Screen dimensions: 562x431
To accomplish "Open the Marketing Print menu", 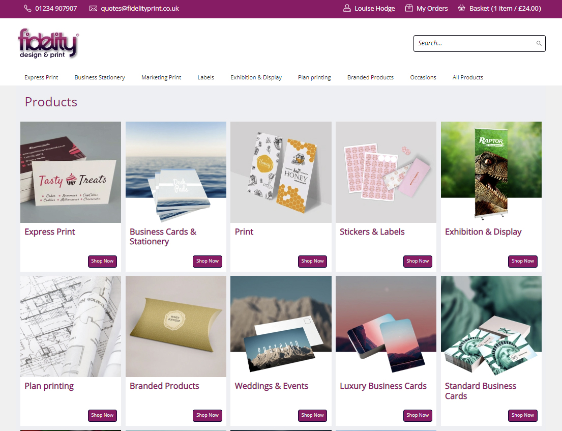I will 161,77.
